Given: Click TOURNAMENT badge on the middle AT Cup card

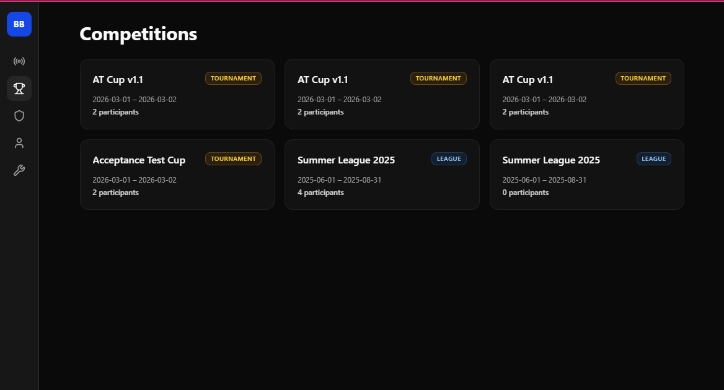Looking at the screenshot, I should [438, 79].
